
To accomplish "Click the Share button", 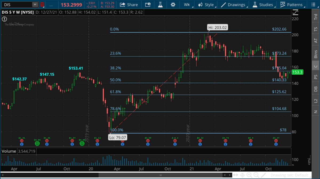I will [x=129, y=5].
